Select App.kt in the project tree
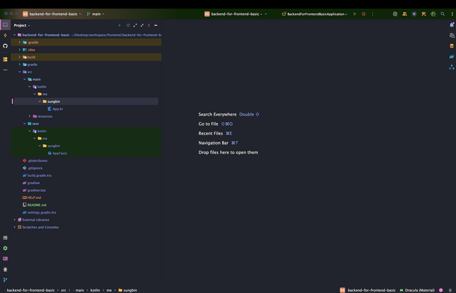Viewport: 456px width, 293px height. (x=57, y=109)
